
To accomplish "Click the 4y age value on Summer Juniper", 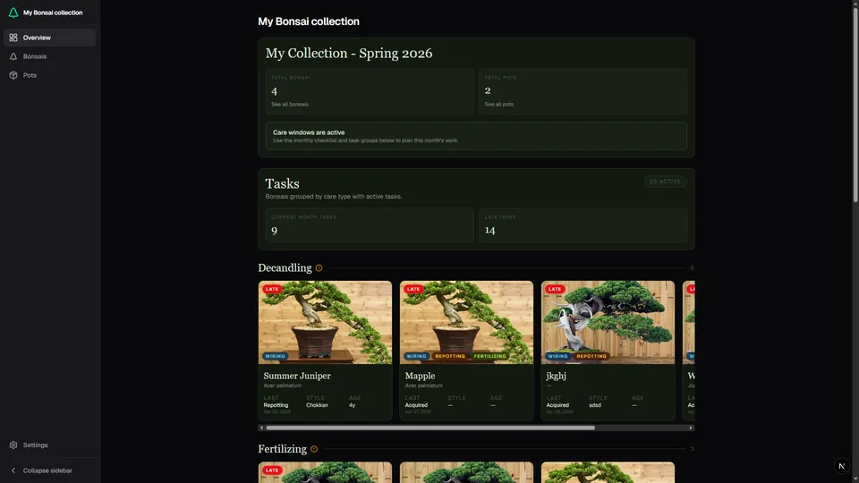I will click(x=353, y=405).
